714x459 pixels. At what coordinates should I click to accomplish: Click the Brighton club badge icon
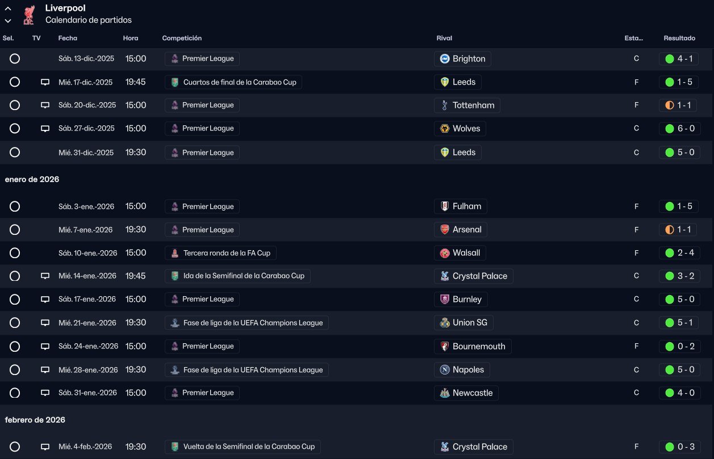click(445, 58)
